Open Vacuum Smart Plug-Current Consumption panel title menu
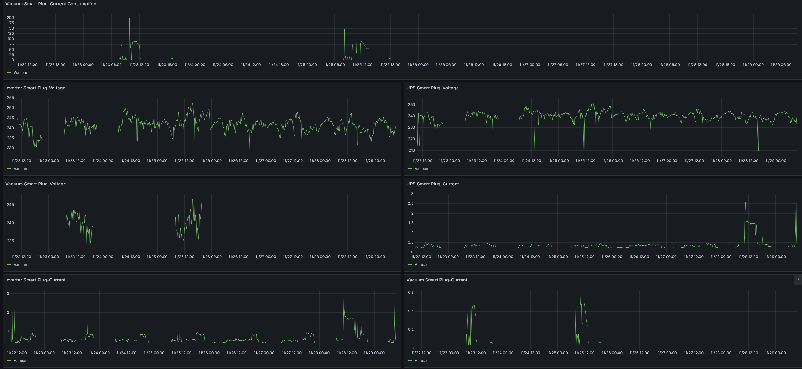 [51, 4]
